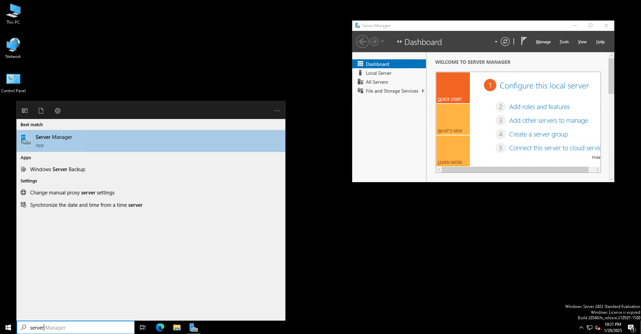Select the WHAT'S NEW tile
The image size is (641, 334).
click(453, 119)
